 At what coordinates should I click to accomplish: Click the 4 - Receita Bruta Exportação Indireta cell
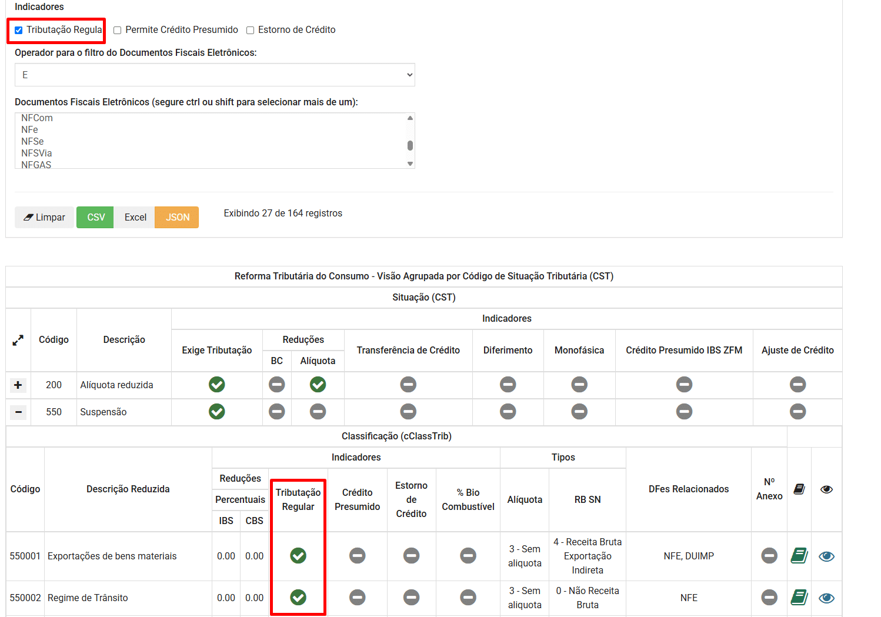pyautogui.click(x=588, y=556)
